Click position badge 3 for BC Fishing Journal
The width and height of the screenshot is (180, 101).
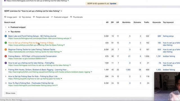(6, 36)
